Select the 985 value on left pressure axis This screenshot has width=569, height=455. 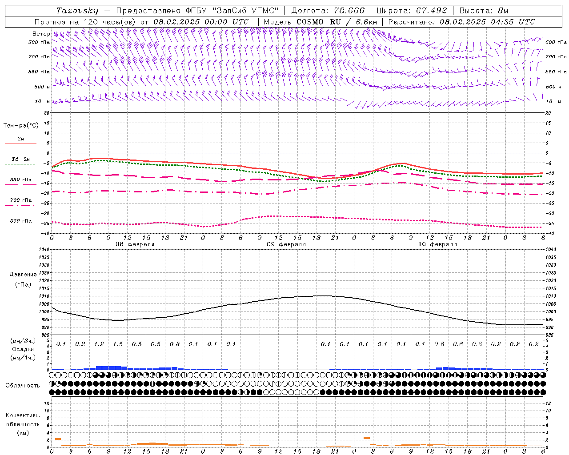pos(45,335)
